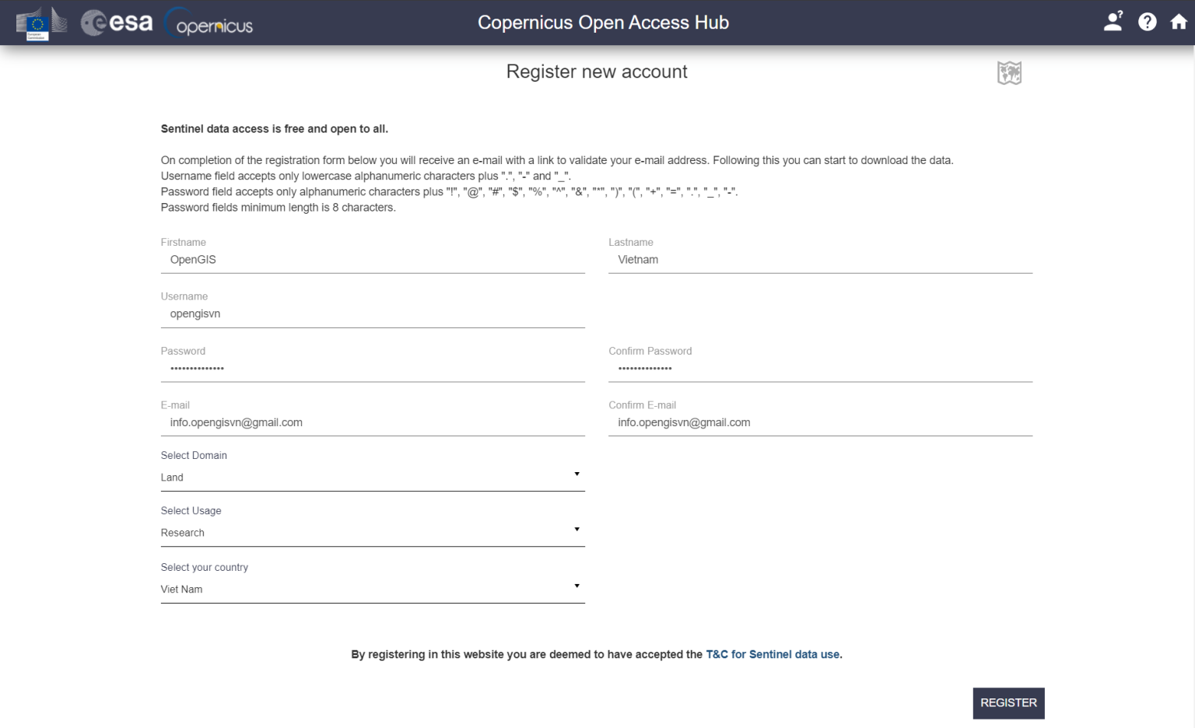Click the question mark help icon
The height and width of the screenshot is (728, 1195).
(x=1147, y=22)
